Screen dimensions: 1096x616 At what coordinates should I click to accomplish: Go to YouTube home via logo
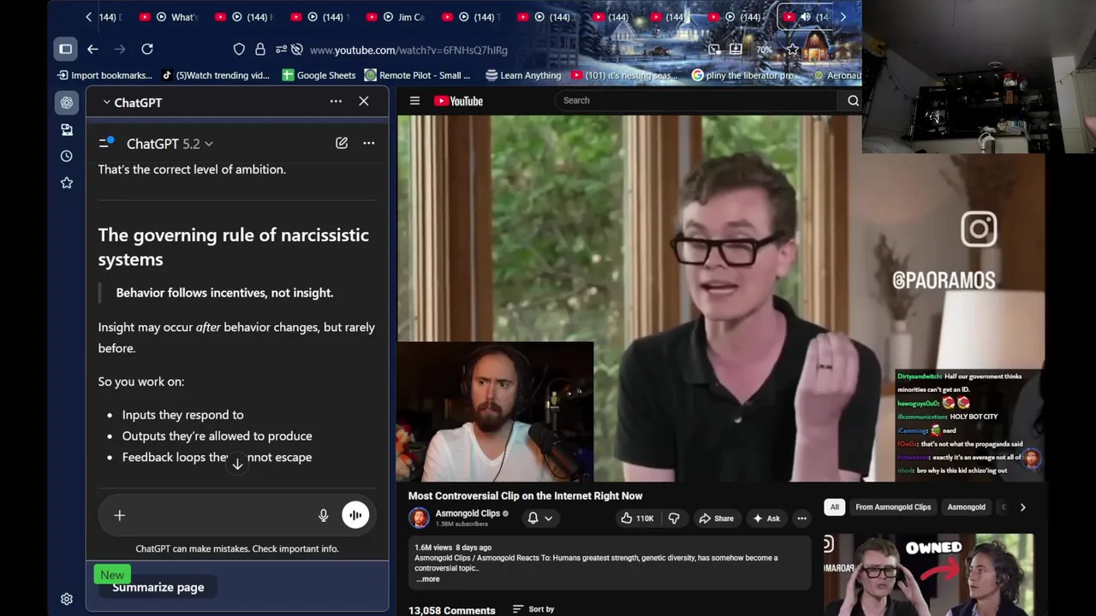coord(458,101)
